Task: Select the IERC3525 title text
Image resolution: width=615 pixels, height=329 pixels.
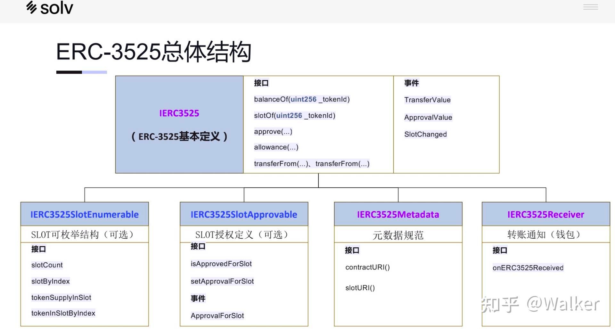Action: pyautogui.click(x=179, y=113)
